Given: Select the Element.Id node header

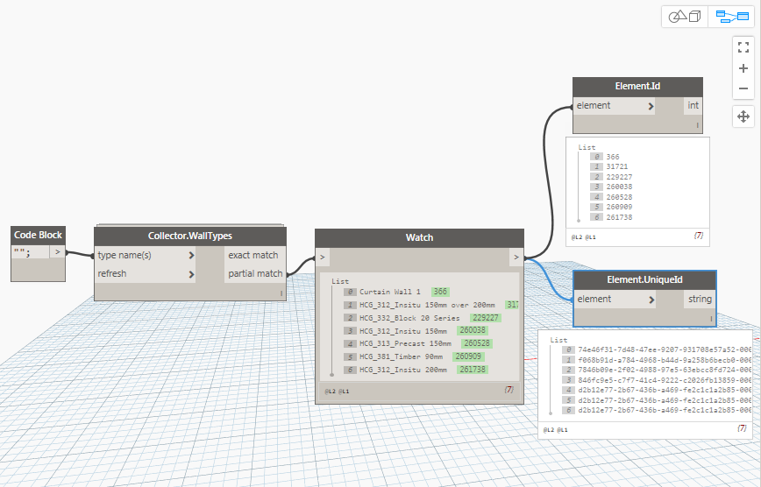Looking at the screenshot, I should pyautogui.click(x=637, y=87).
